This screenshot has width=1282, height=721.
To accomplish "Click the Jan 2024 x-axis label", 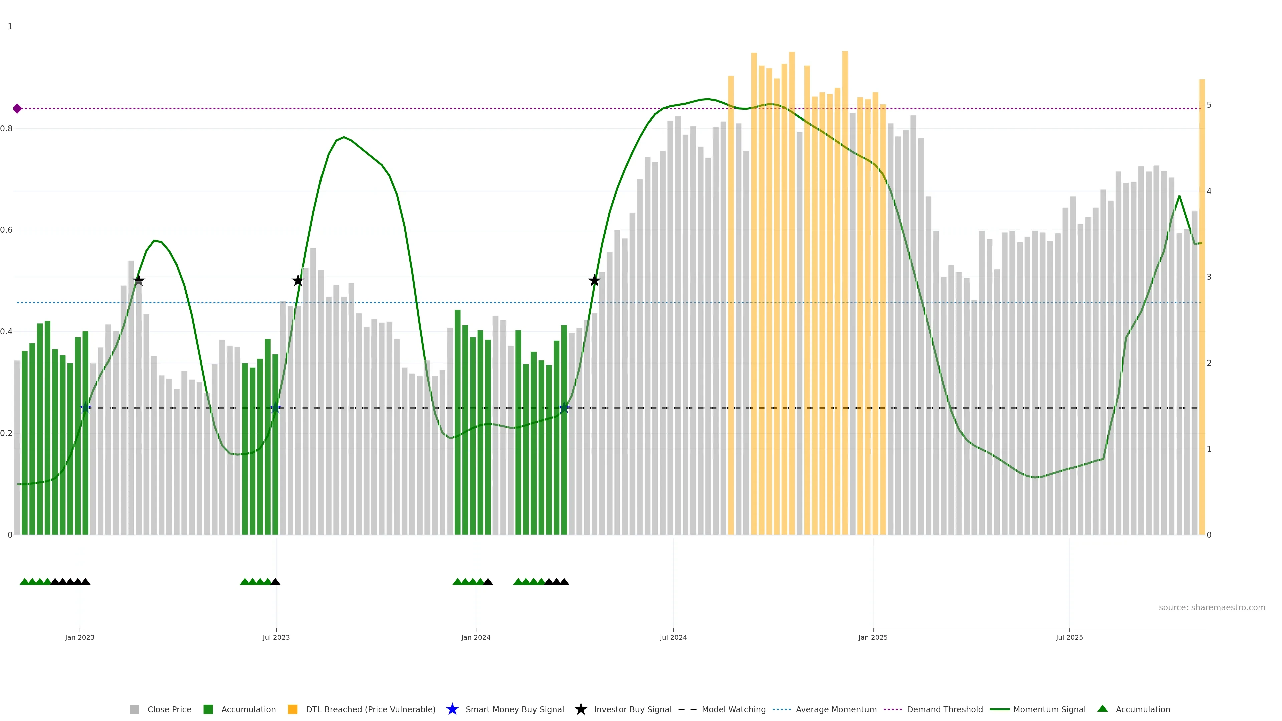I will click(475, 637).
